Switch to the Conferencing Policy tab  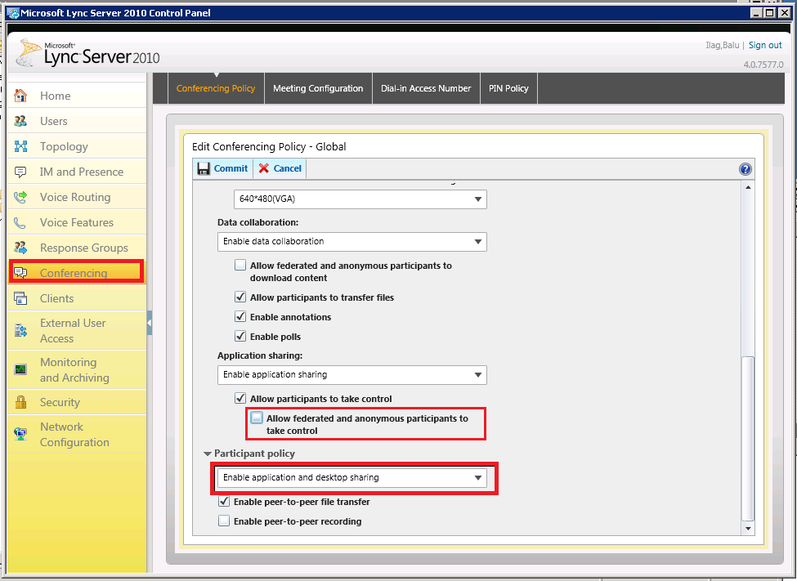tap(216, 88)
